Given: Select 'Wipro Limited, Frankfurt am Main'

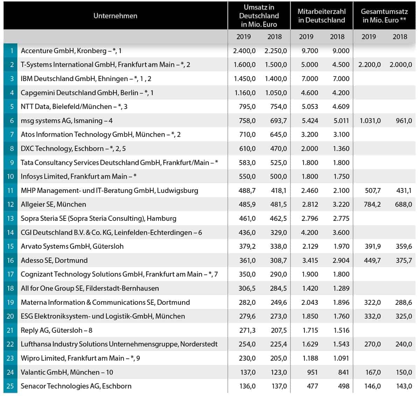Looking at the screenshot, I should pos(72,358).
